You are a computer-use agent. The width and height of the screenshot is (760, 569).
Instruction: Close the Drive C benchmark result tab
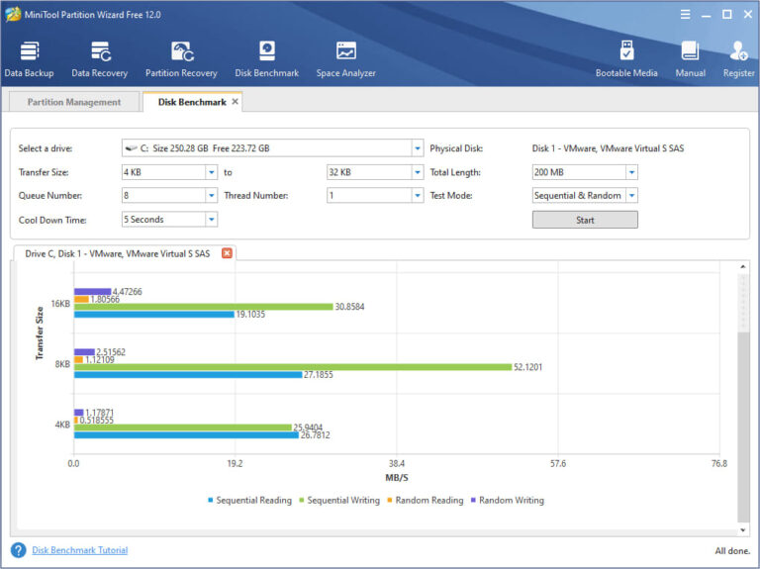227,253
